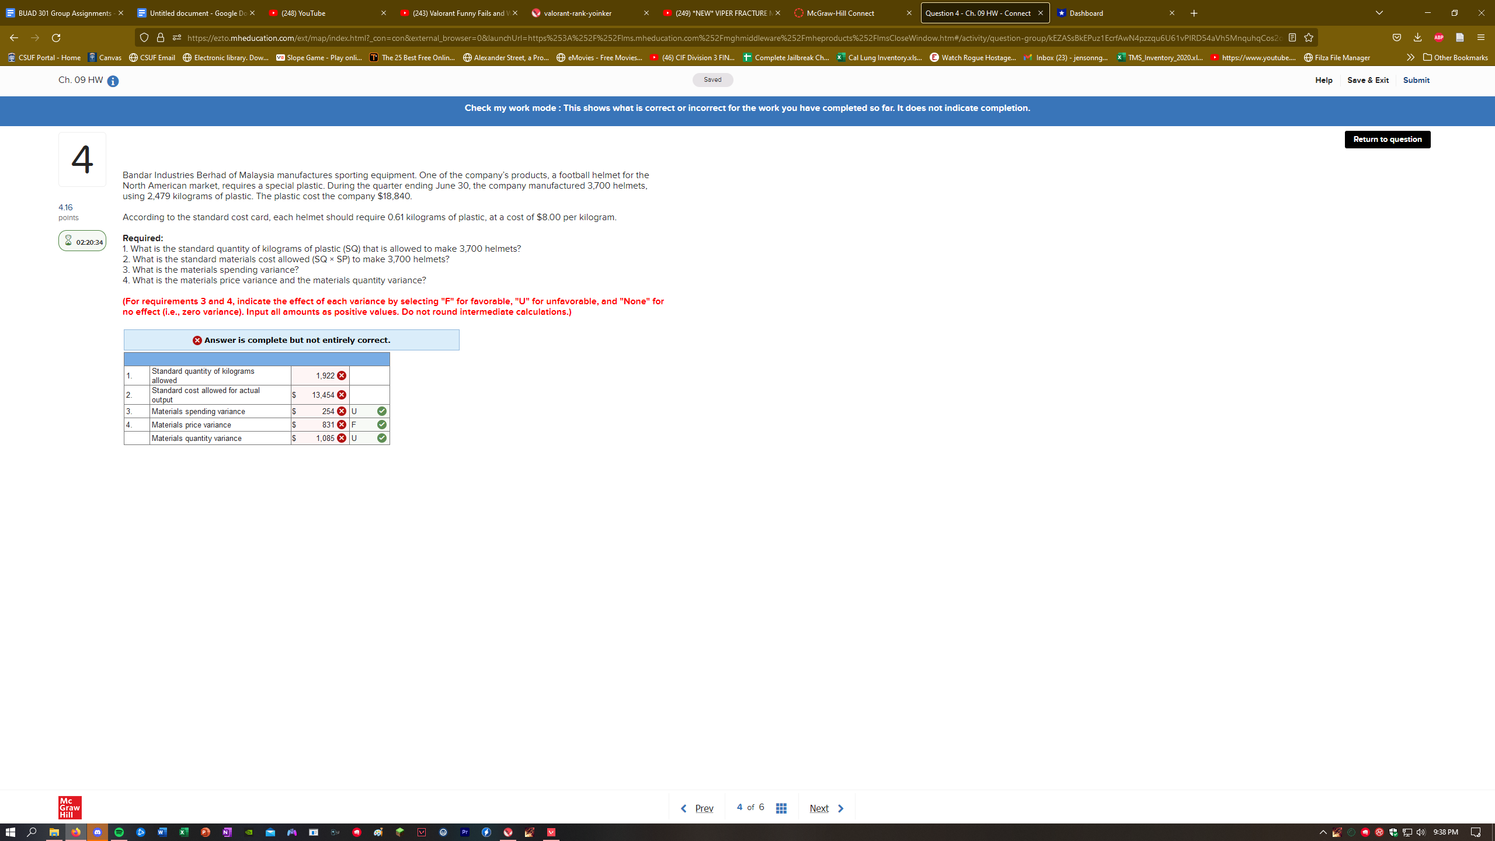The height and width of the screenshot is (841, 1495).
Task: Open Spotify from the taskbar
Action: pos(119,832)
